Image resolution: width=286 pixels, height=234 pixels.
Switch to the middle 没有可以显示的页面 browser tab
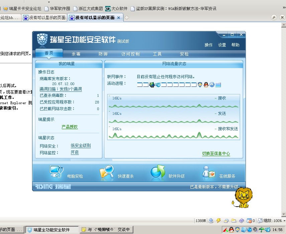44,18
